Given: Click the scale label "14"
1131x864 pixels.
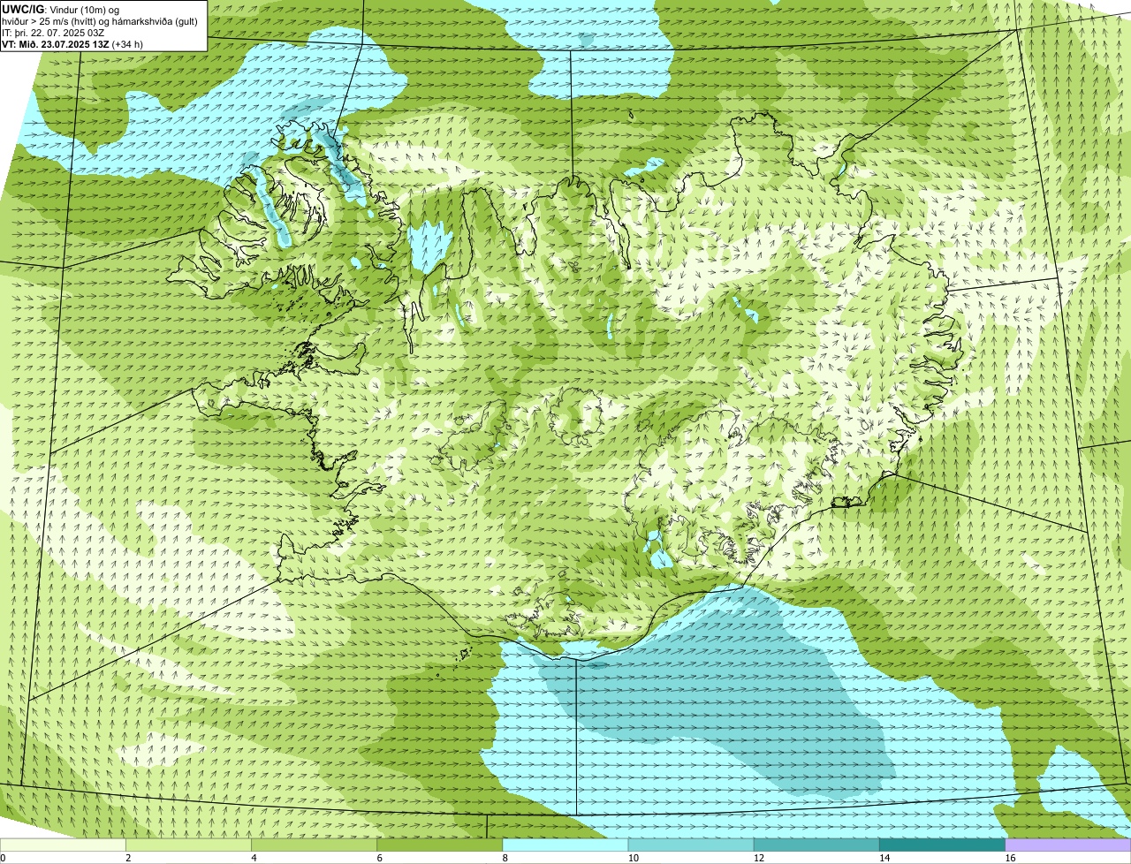Looking at the screenshot, I should pos(884,858).
